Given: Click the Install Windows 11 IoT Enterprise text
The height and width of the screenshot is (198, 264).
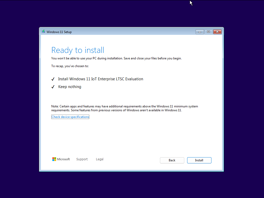Looking at the screenshot, I should pyautogui.click(x=100, y=79).
